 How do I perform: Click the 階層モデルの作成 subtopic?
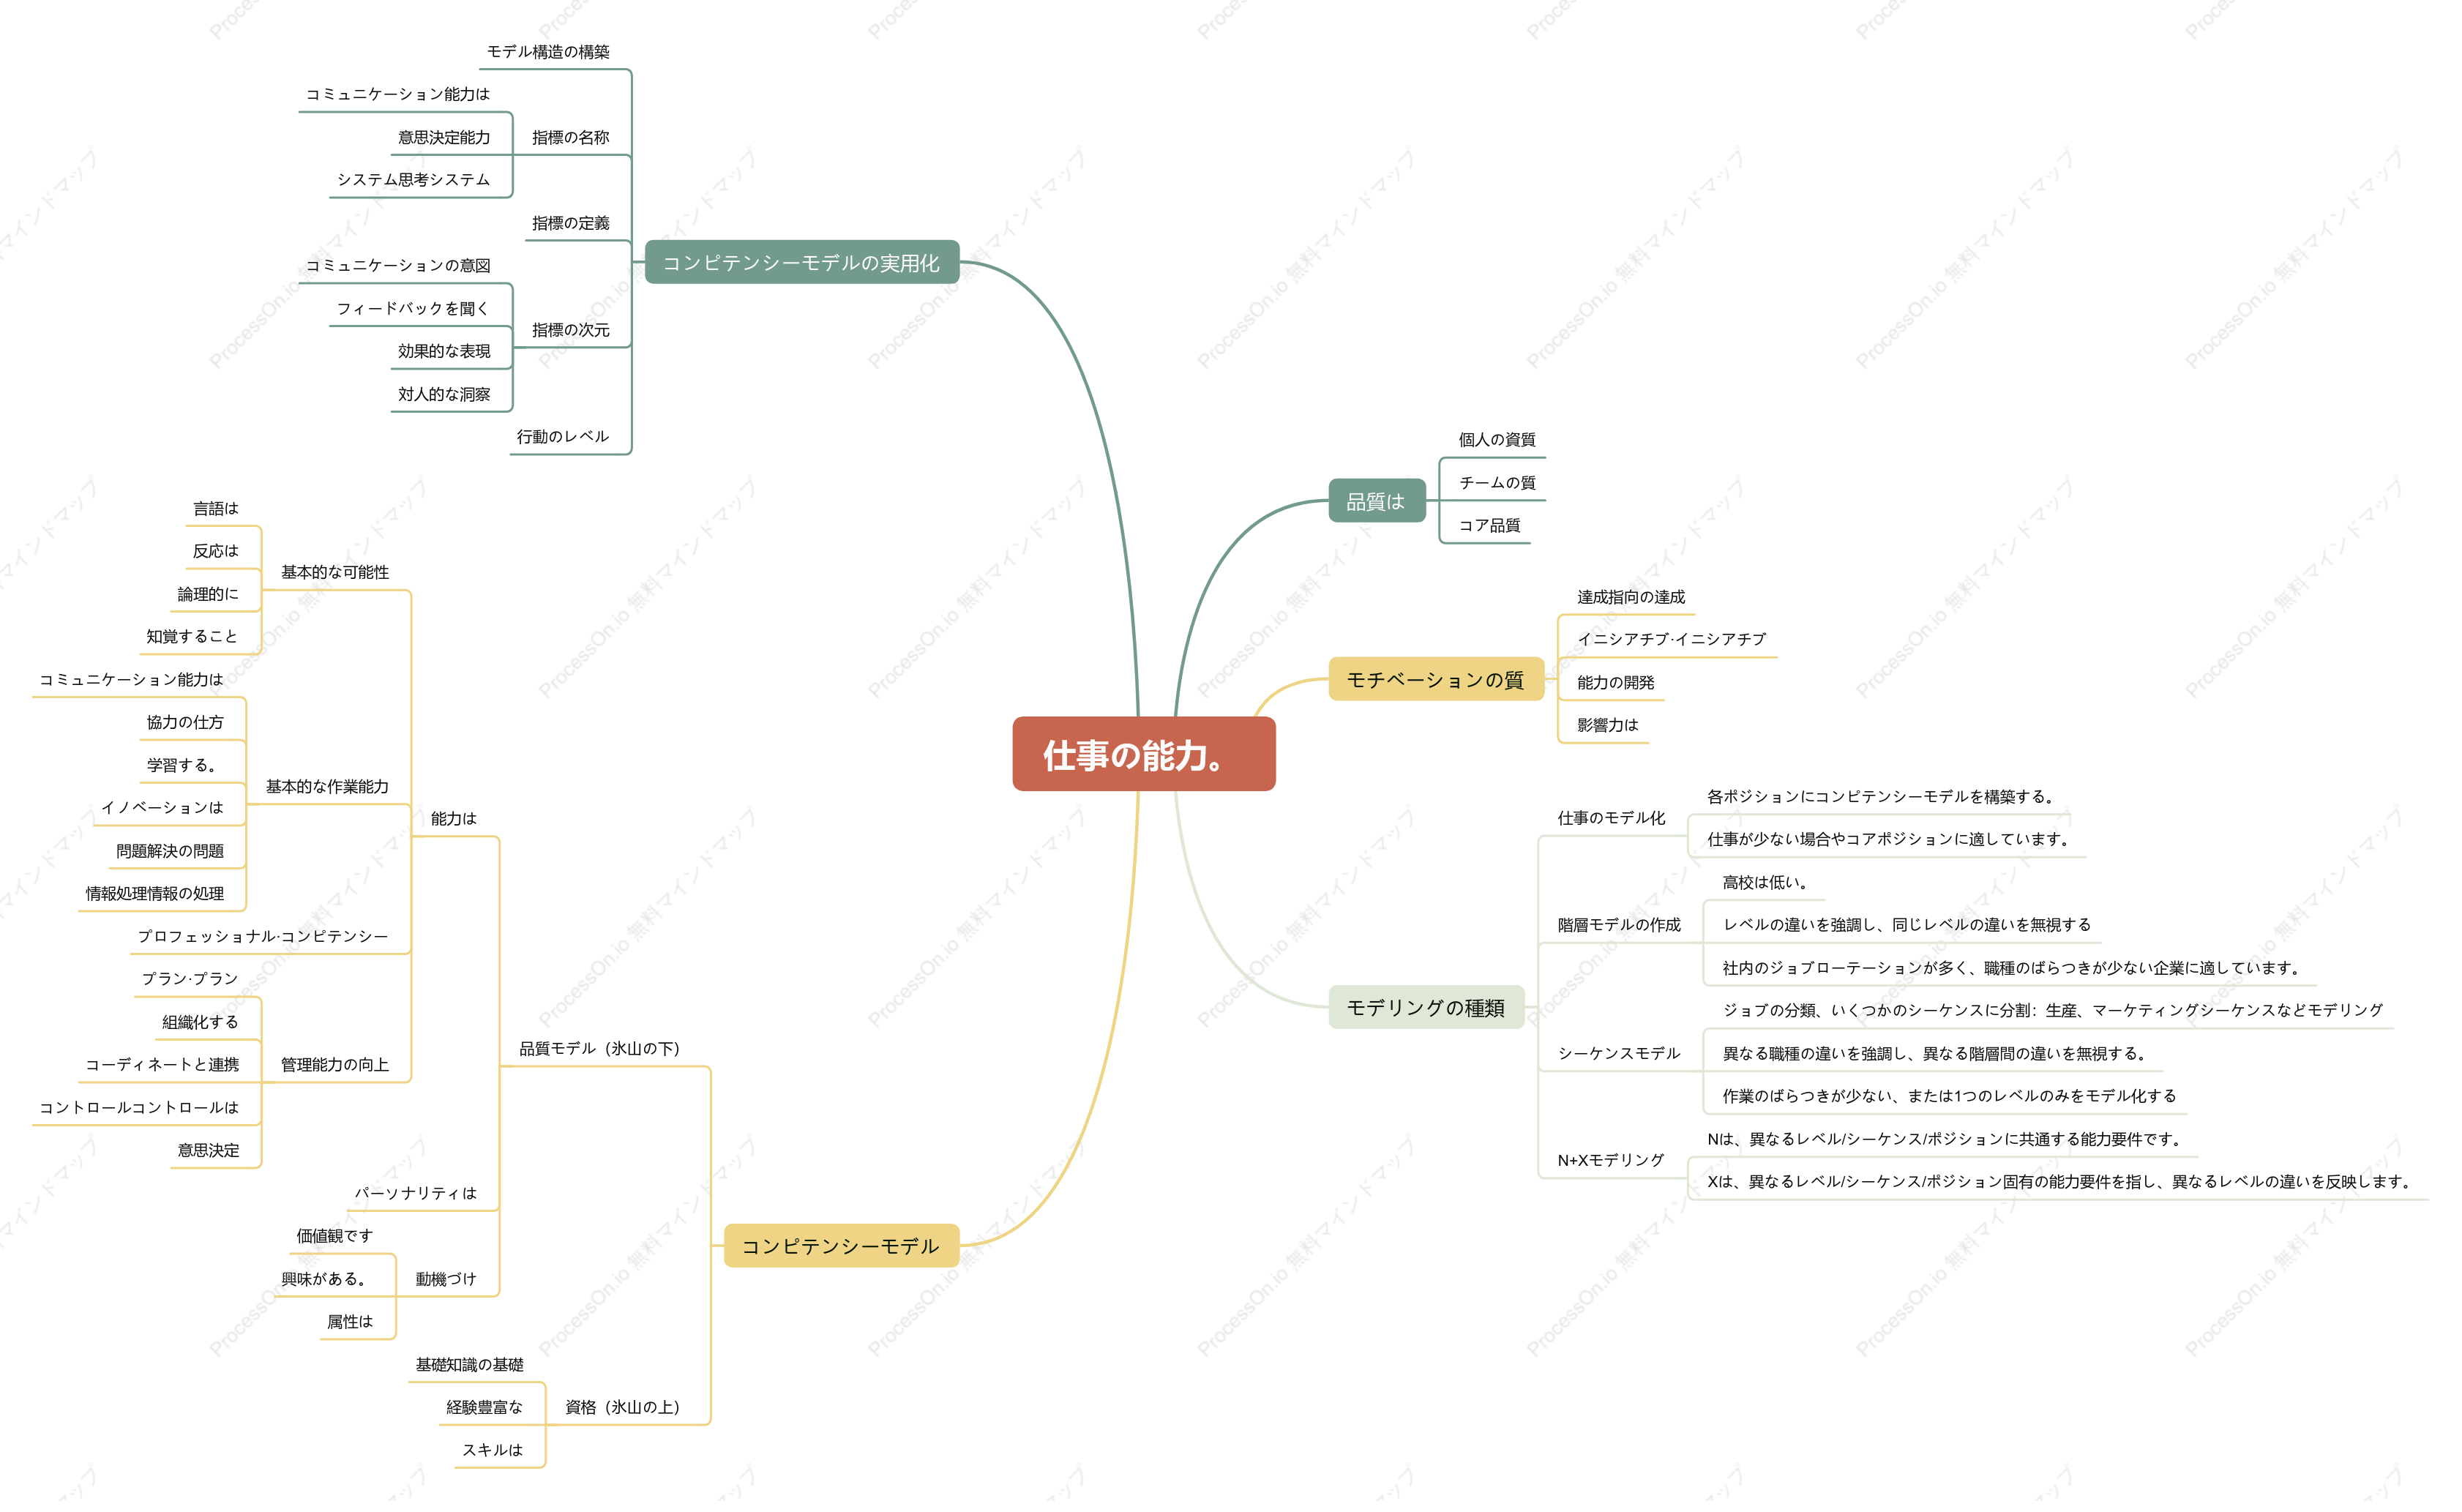tap(1619, 925)
